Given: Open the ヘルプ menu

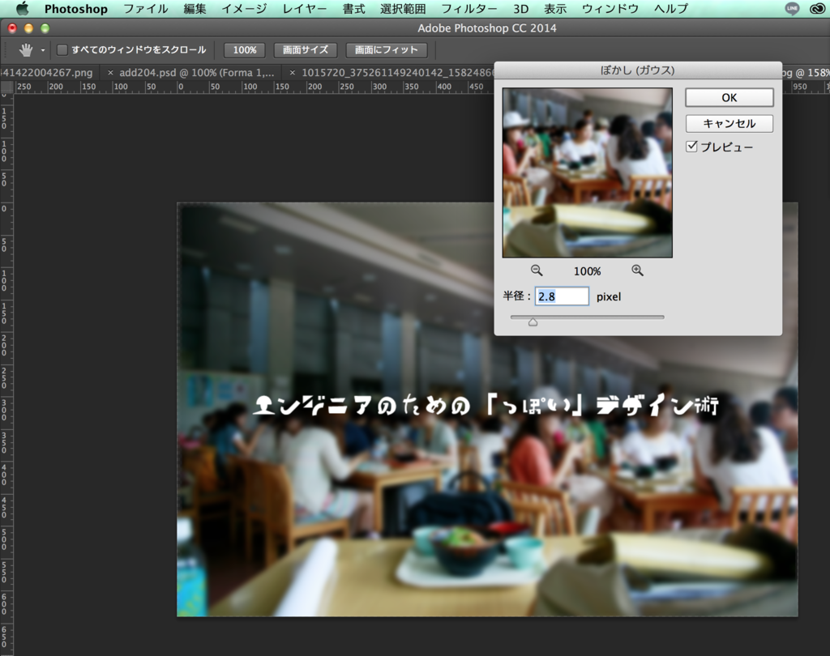Looking at the screenshot, I should click(x=670, y=9).
